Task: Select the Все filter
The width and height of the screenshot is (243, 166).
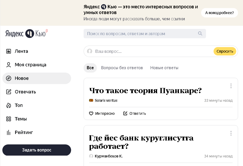Action: pos(90,68)
